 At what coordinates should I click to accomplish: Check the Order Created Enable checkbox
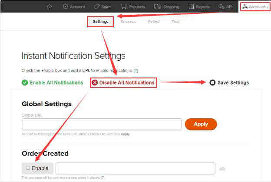pos(28,168)
